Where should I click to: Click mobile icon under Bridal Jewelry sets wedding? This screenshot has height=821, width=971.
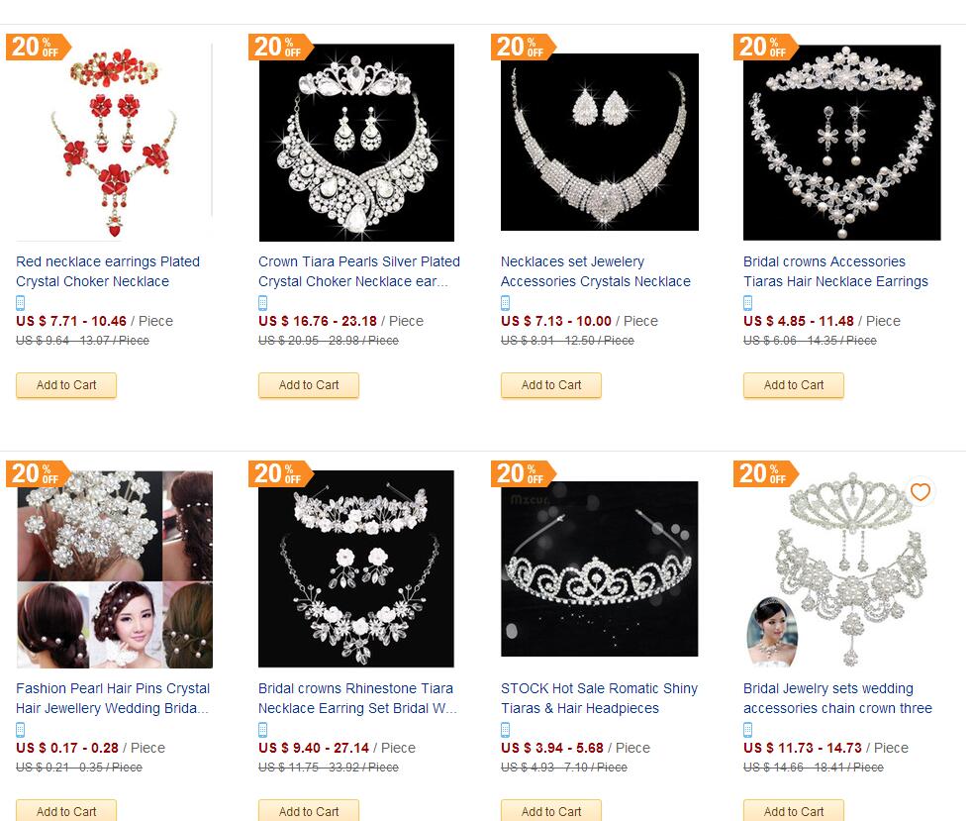[748, 730]
